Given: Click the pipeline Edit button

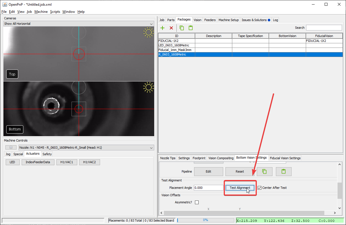Looking at the screenshot, I should pos(208,171).
